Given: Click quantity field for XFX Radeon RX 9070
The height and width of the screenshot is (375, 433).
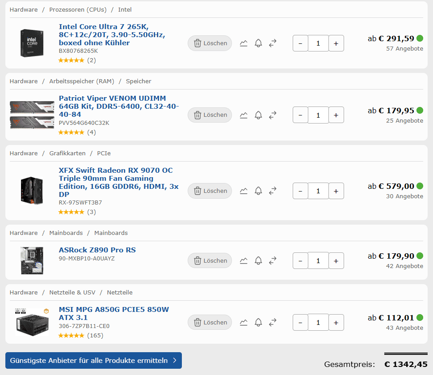Looking at the screenshot, I should tap(318, 191).
